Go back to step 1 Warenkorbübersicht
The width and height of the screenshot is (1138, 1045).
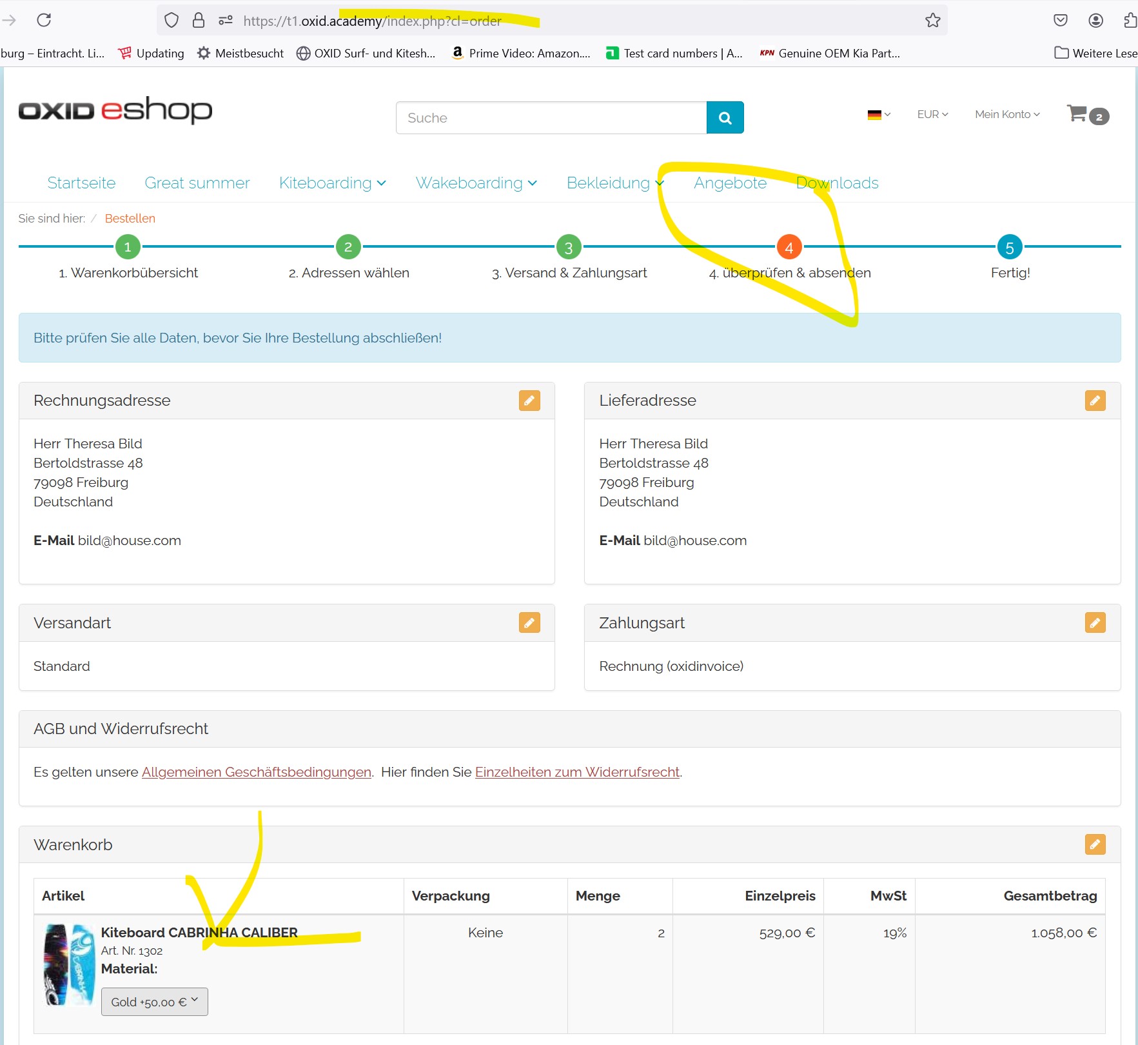128,247
